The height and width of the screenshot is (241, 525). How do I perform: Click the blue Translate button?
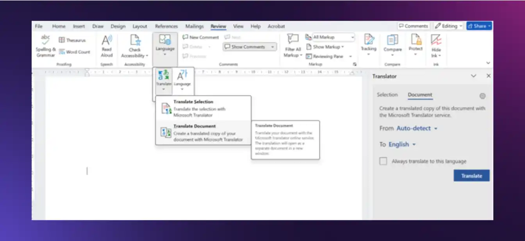pyautogui.click(x=471, y=176)
